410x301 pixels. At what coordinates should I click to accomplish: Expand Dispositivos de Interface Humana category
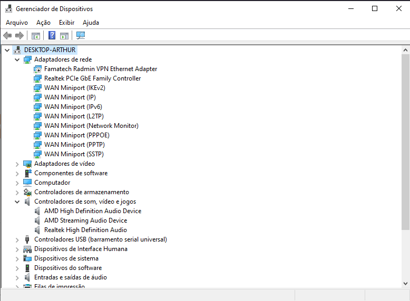coord(17,249)
